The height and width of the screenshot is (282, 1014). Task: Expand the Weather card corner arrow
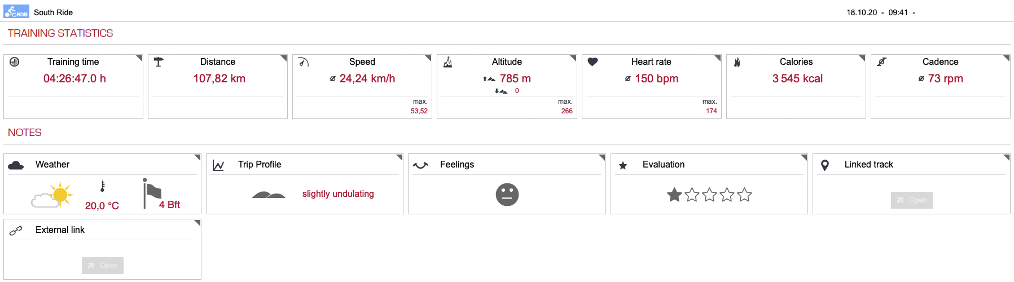(x=197, y=157)
